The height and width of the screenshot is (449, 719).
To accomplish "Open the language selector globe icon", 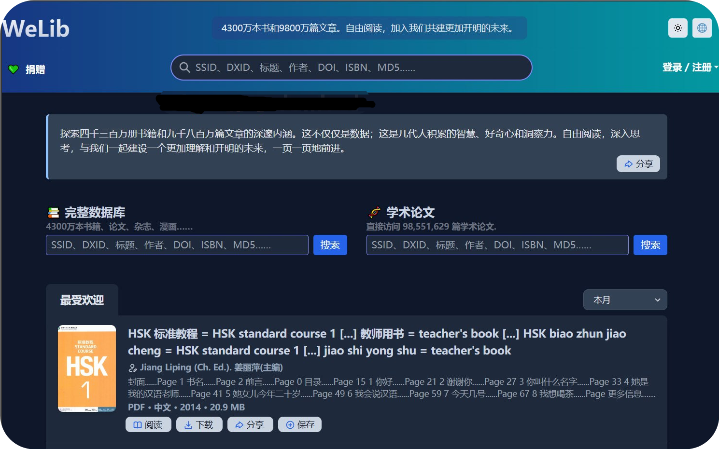I will coord(702,28).
